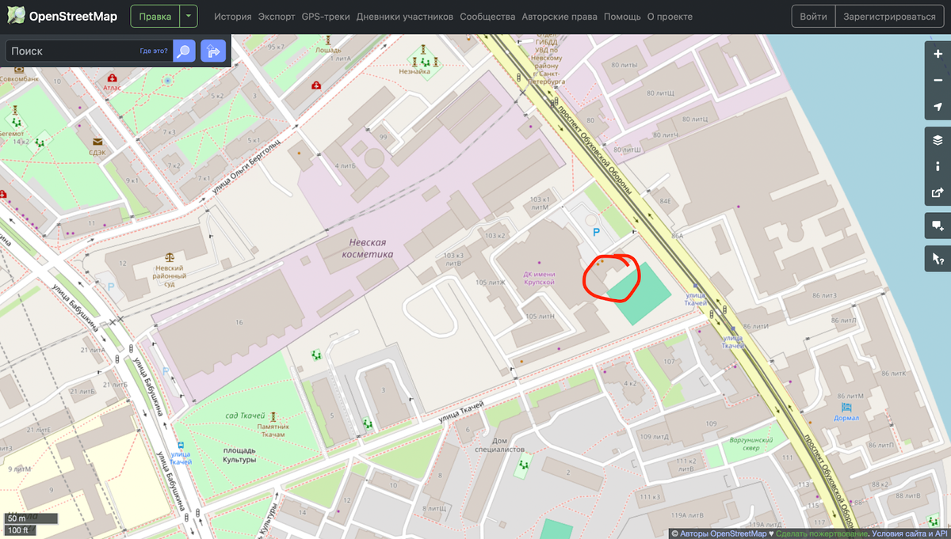Zoom in with the plus button

pos(938,54)
